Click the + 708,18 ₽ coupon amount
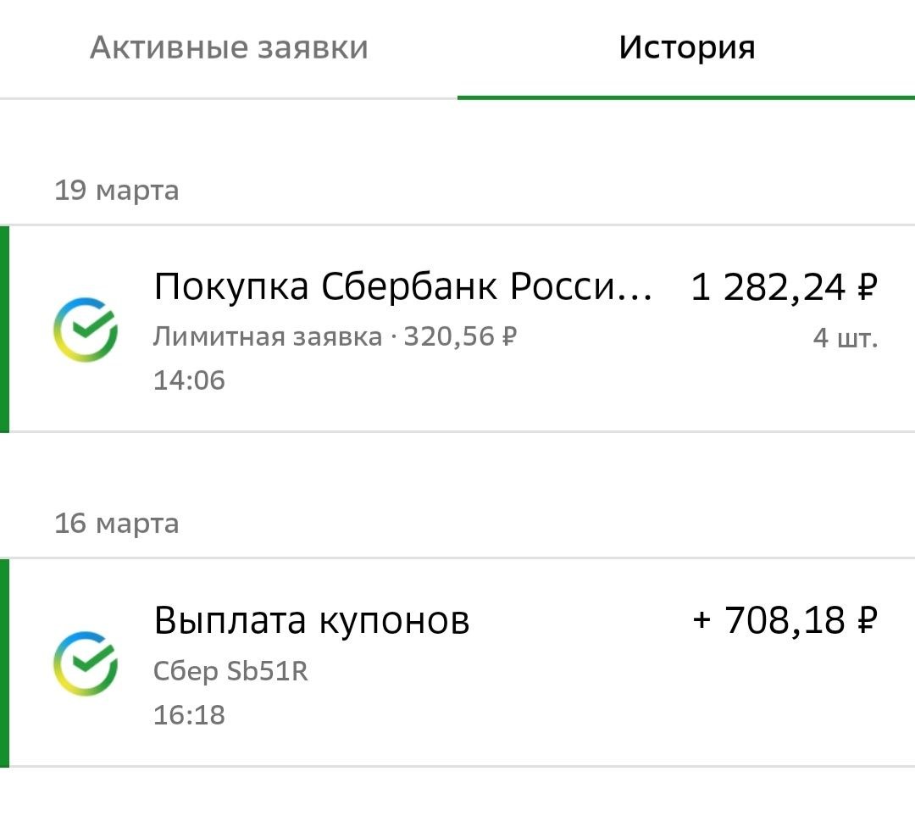The height and width of the screenshot is (838, 915). pyautogui.click(x=785, y=621)
